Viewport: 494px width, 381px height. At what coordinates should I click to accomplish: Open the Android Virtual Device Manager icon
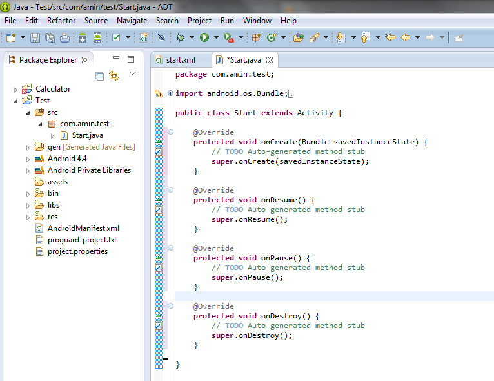click(x=97, y=37)
